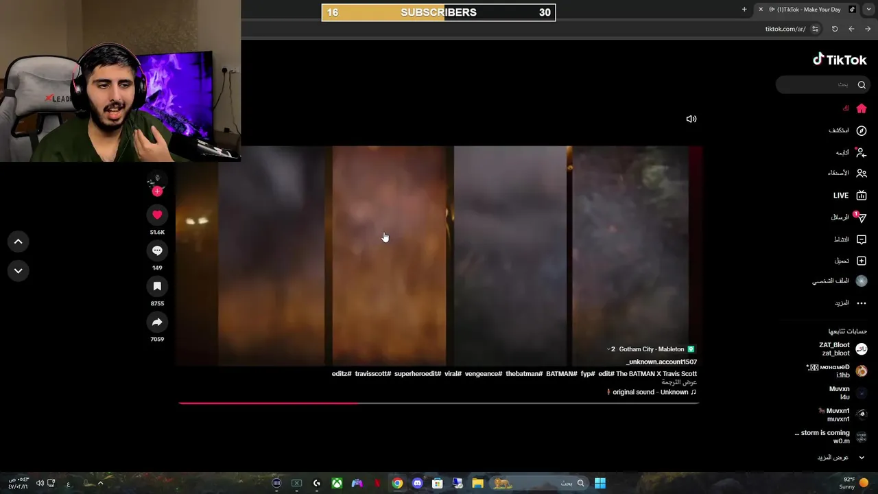This screenshot has height=494, width=878.
Task: Open site settings icon beside tiktok.com URL
Action: coord(815,29)
